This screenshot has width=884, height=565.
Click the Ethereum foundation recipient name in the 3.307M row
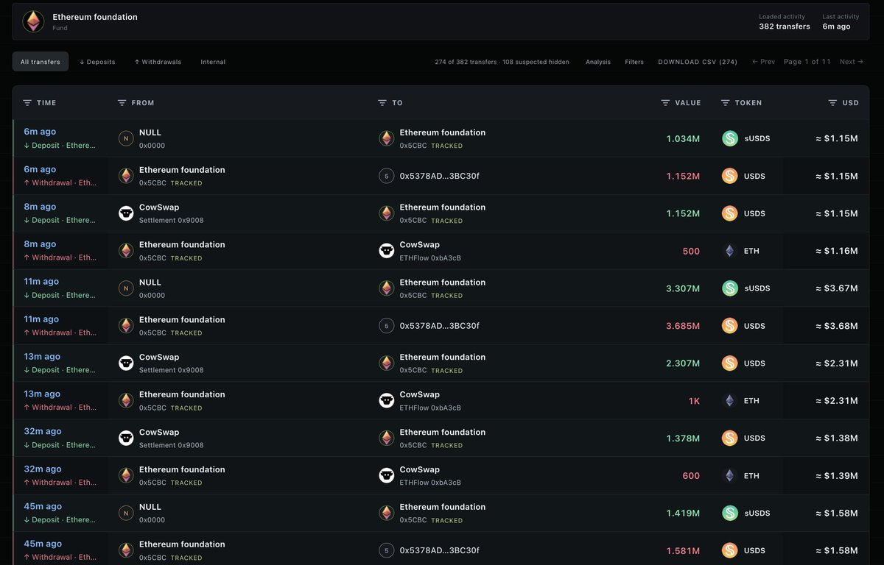pos(443,282)
